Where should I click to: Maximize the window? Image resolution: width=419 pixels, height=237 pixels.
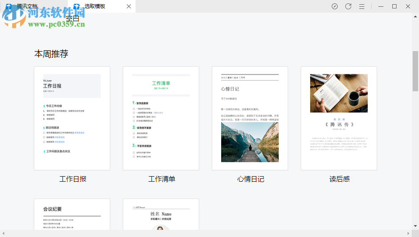click(x=394, y=6)
